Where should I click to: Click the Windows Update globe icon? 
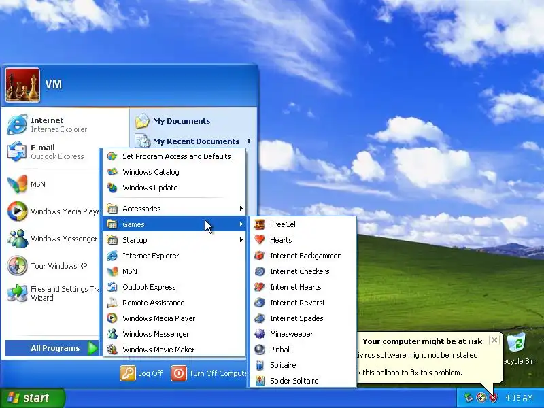point(112,188)
